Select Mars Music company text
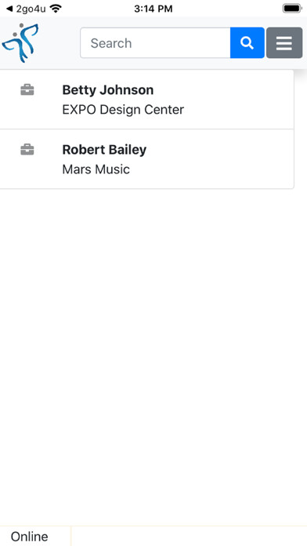Image resolution: width=307 pixels, height=546 pixels. (x=96, y=169)
